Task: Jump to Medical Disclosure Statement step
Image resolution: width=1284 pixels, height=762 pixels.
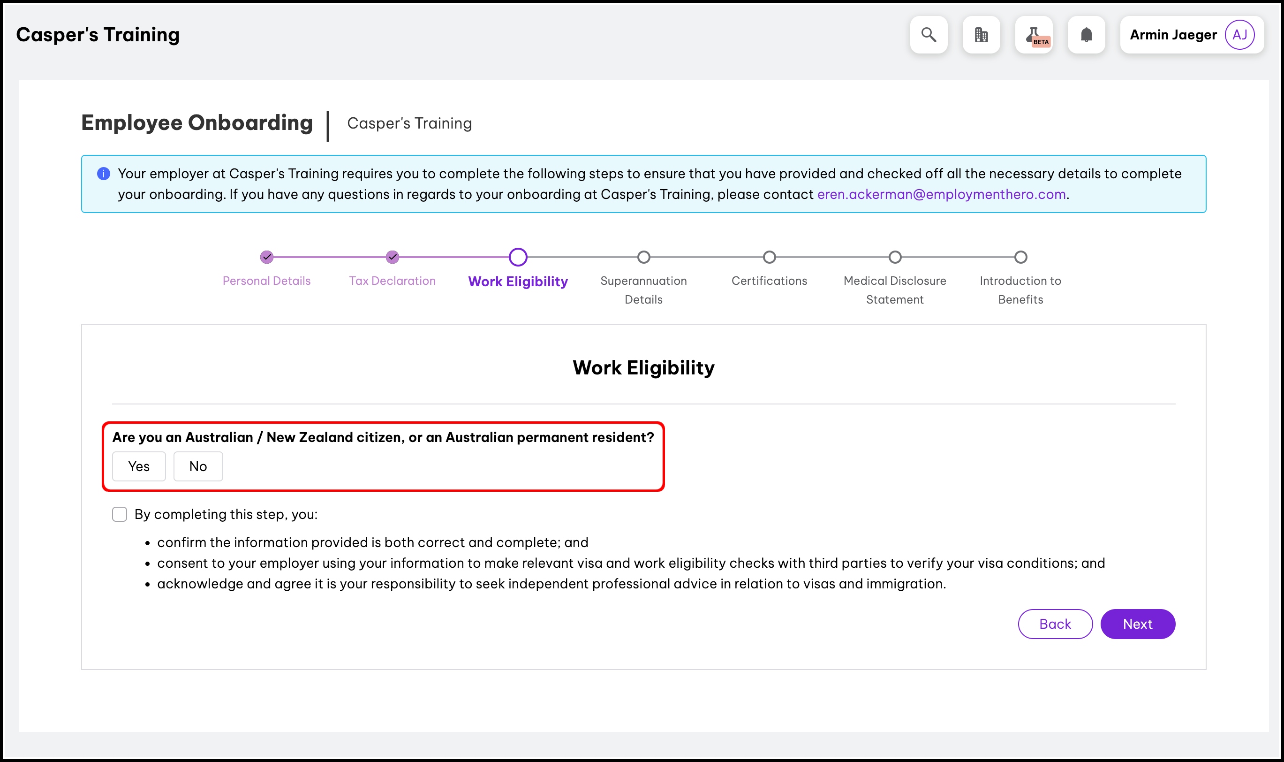Action: coord(895,257)
